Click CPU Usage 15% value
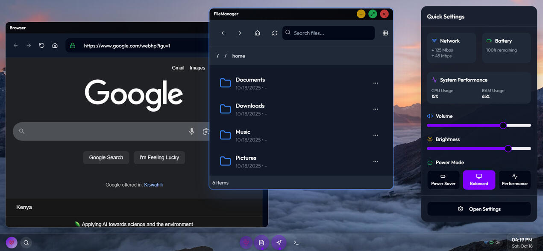Screen dimensions: 543x251 tap(435, 96)
